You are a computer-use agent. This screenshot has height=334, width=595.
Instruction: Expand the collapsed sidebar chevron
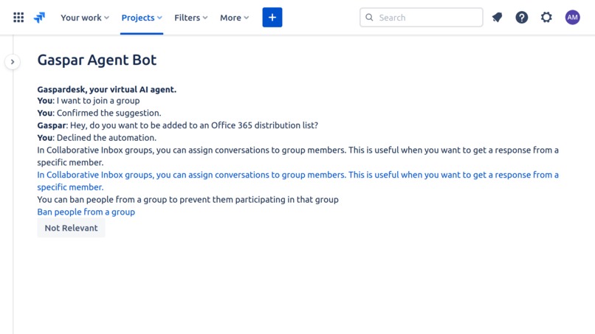tap(13, 62)
